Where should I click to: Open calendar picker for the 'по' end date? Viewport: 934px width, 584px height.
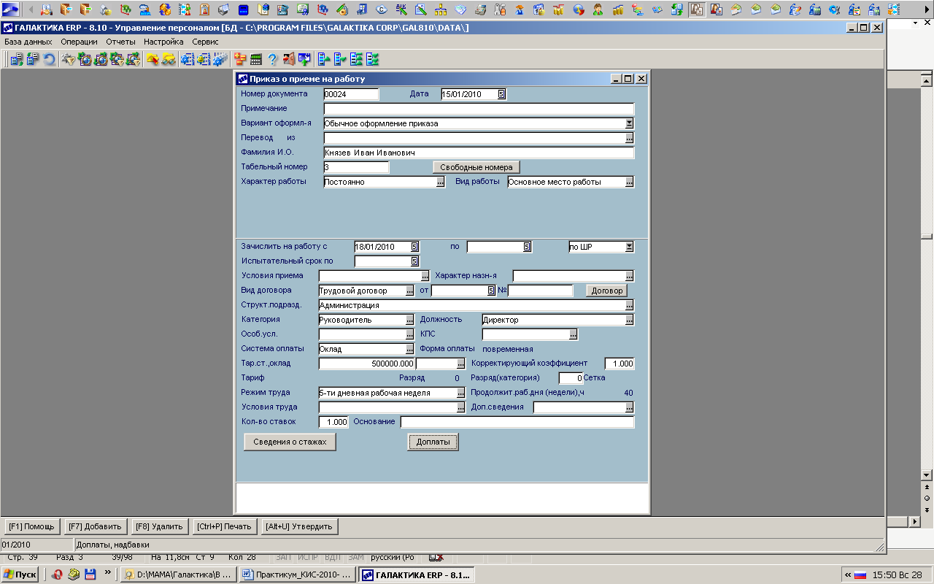tap(527, 247)
